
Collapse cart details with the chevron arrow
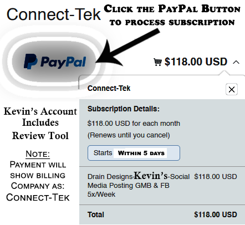click(236, 62)
